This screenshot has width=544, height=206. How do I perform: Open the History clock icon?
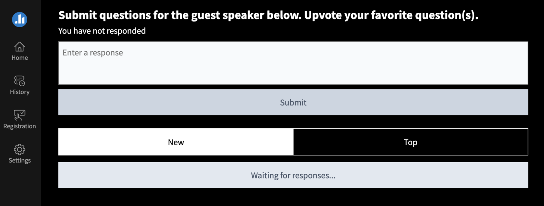click(19, 81)
